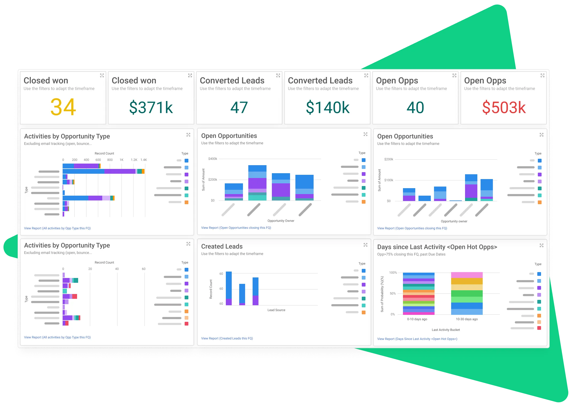Expand the top Activities by Opportunity Type chart
Screen dimensions: 571x410
[x=188, y=135]
